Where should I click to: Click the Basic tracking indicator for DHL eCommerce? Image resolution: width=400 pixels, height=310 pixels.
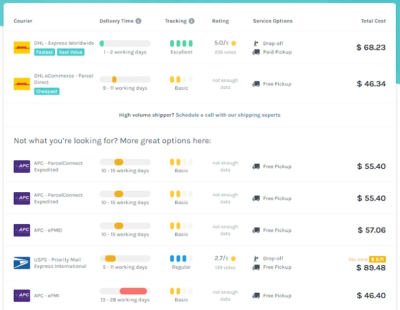pyautogui.click(x=182, y=79)
